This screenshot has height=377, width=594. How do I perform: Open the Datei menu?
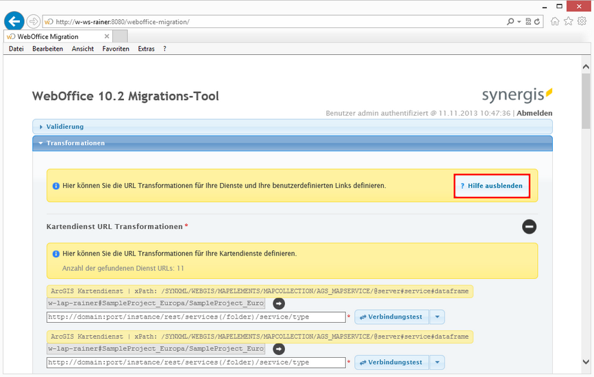tap(16, 49)
